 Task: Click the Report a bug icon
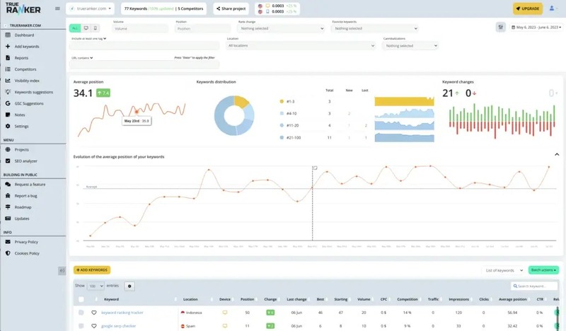(8, 196)
